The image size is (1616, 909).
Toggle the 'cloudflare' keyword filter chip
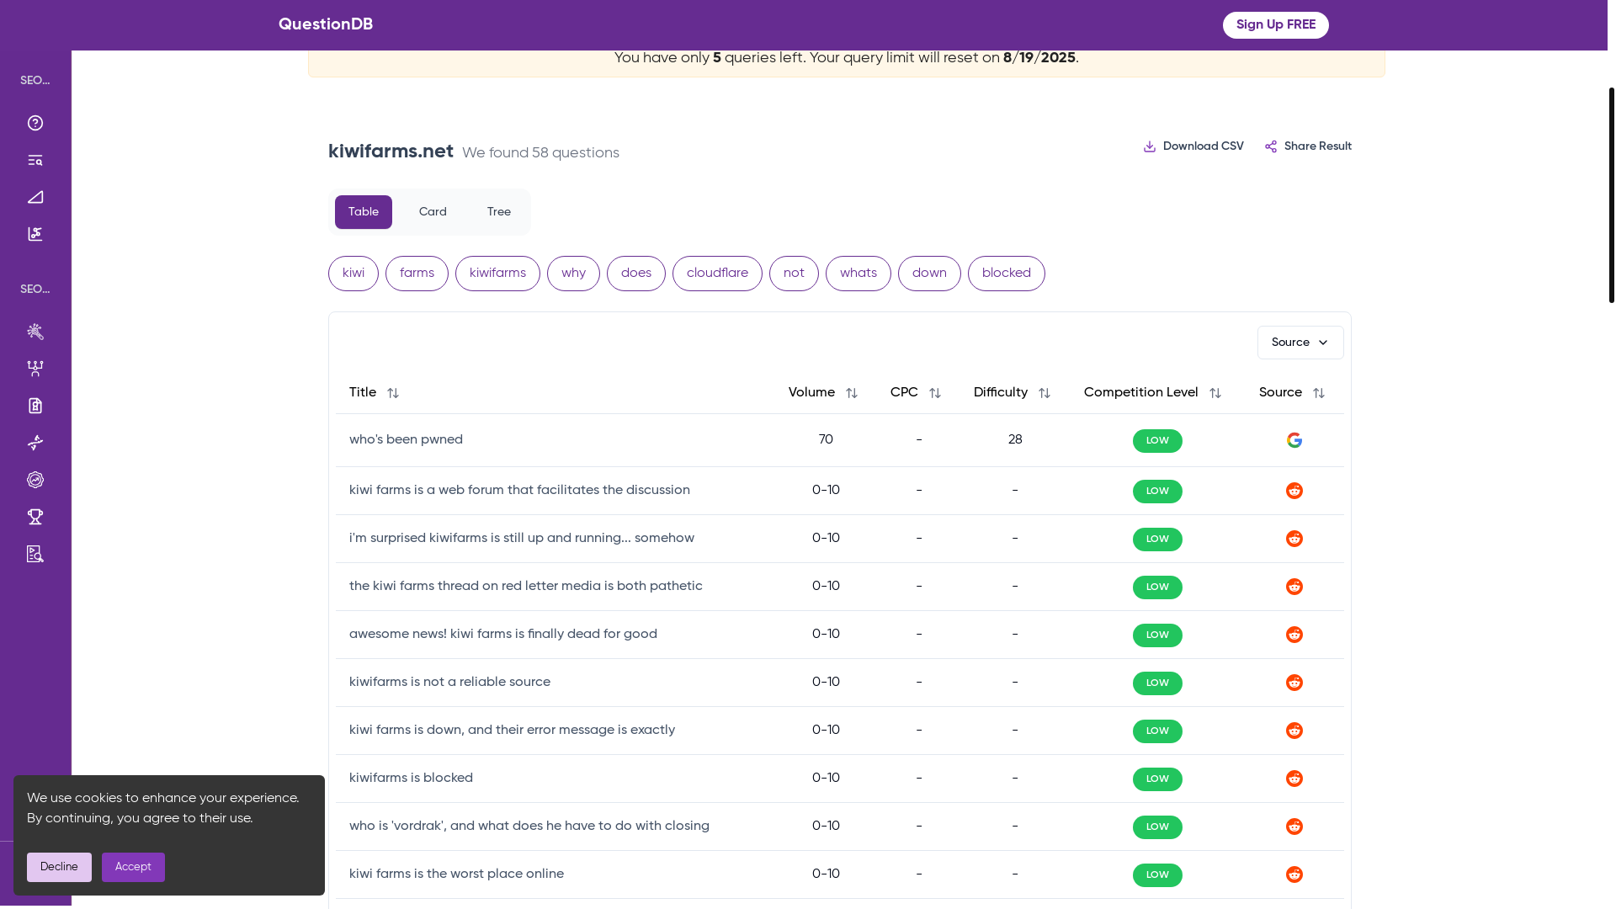[x=717, y=274]
